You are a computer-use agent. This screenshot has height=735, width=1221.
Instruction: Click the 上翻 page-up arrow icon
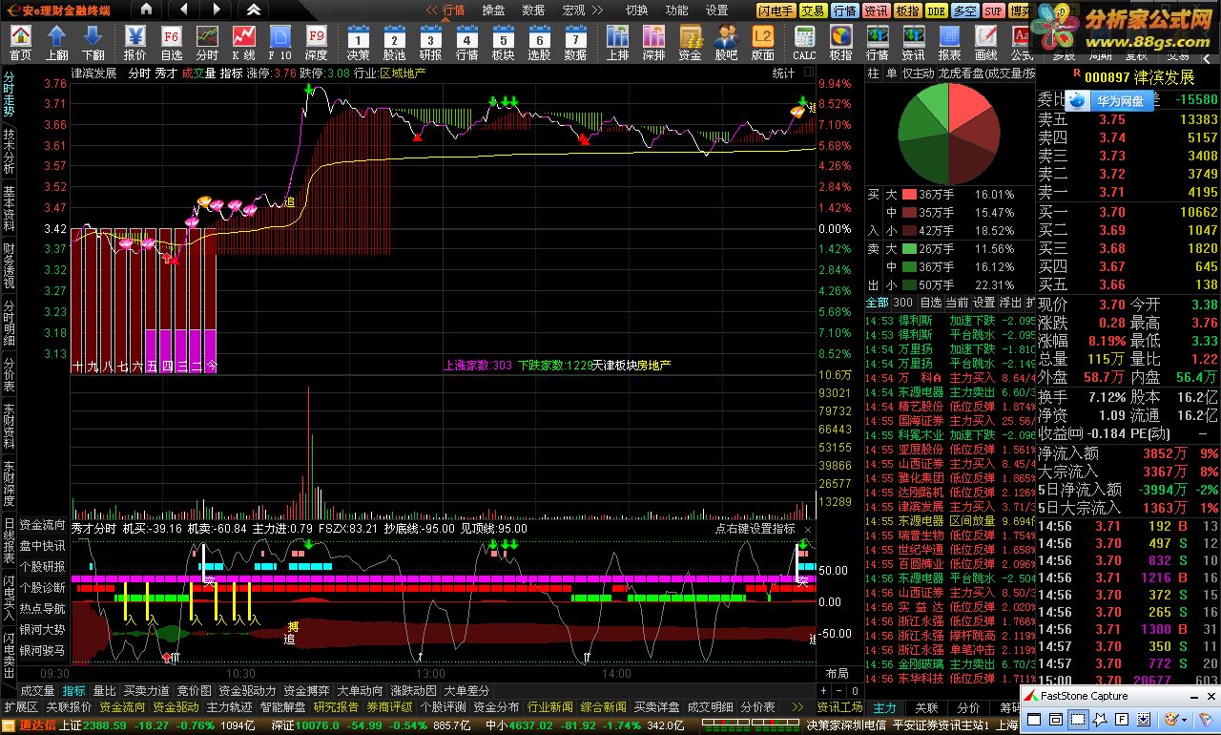[56, 42]
